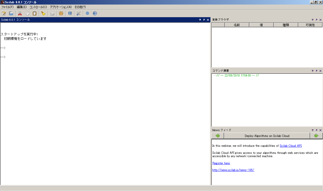The image size is (323, 191).
Task: Open the Help browser question mark icon
Action: pyautogui.click(x=95, y=13)
